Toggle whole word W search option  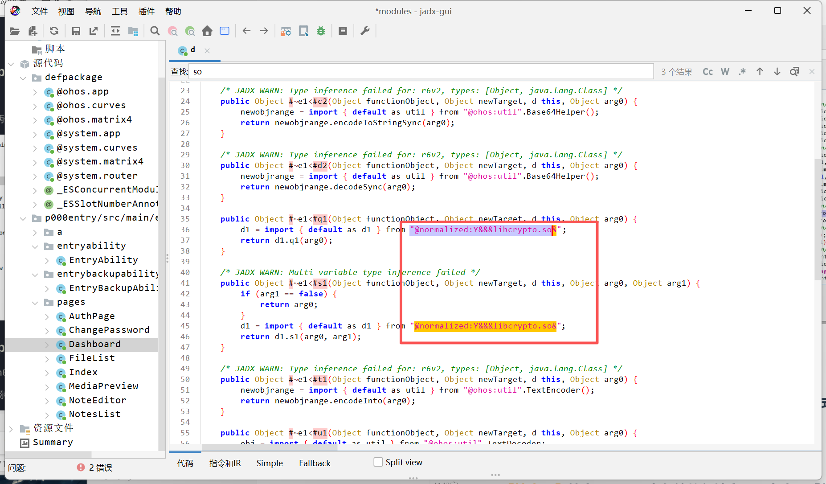click(x=725, y=72)
